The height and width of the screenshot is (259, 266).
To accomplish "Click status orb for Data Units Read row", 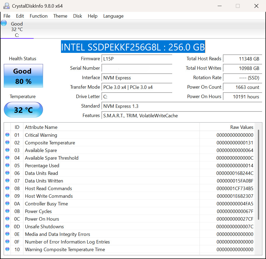I will [x=7, y=173].
